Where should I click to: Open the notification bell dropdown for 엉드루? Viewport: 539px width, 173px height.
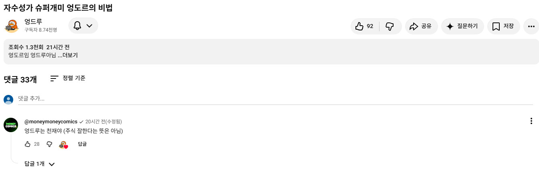tap(83, 26)
